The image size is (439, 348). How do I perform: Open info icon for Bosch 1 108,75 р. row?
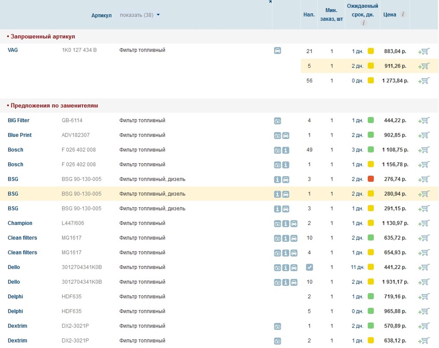285,150
